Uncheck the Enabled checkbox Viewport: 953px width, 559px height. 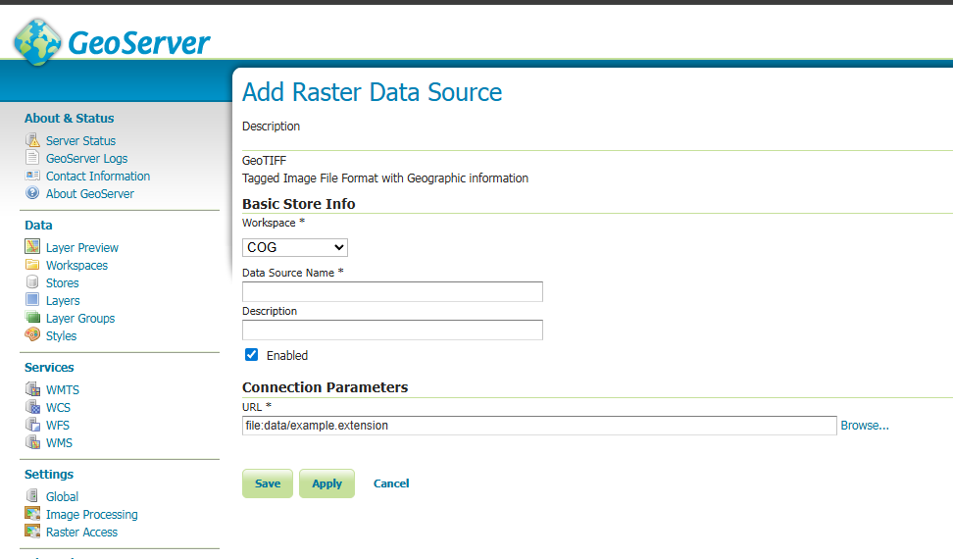[x=252, y=355]
